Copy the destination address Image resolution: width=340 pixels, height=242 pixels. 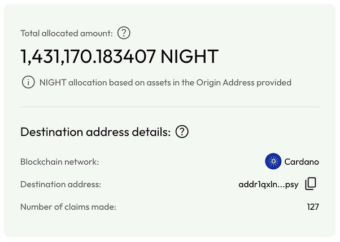[311, 184]
